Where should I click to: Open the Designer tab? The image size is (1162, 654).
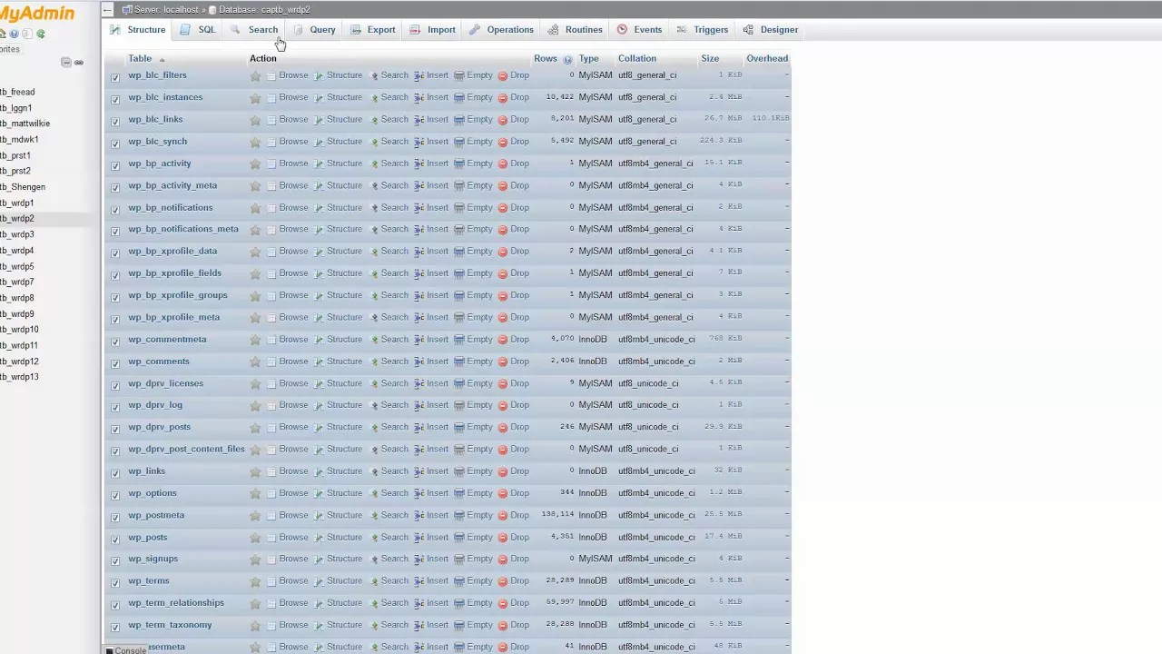(x=771, y=30)
